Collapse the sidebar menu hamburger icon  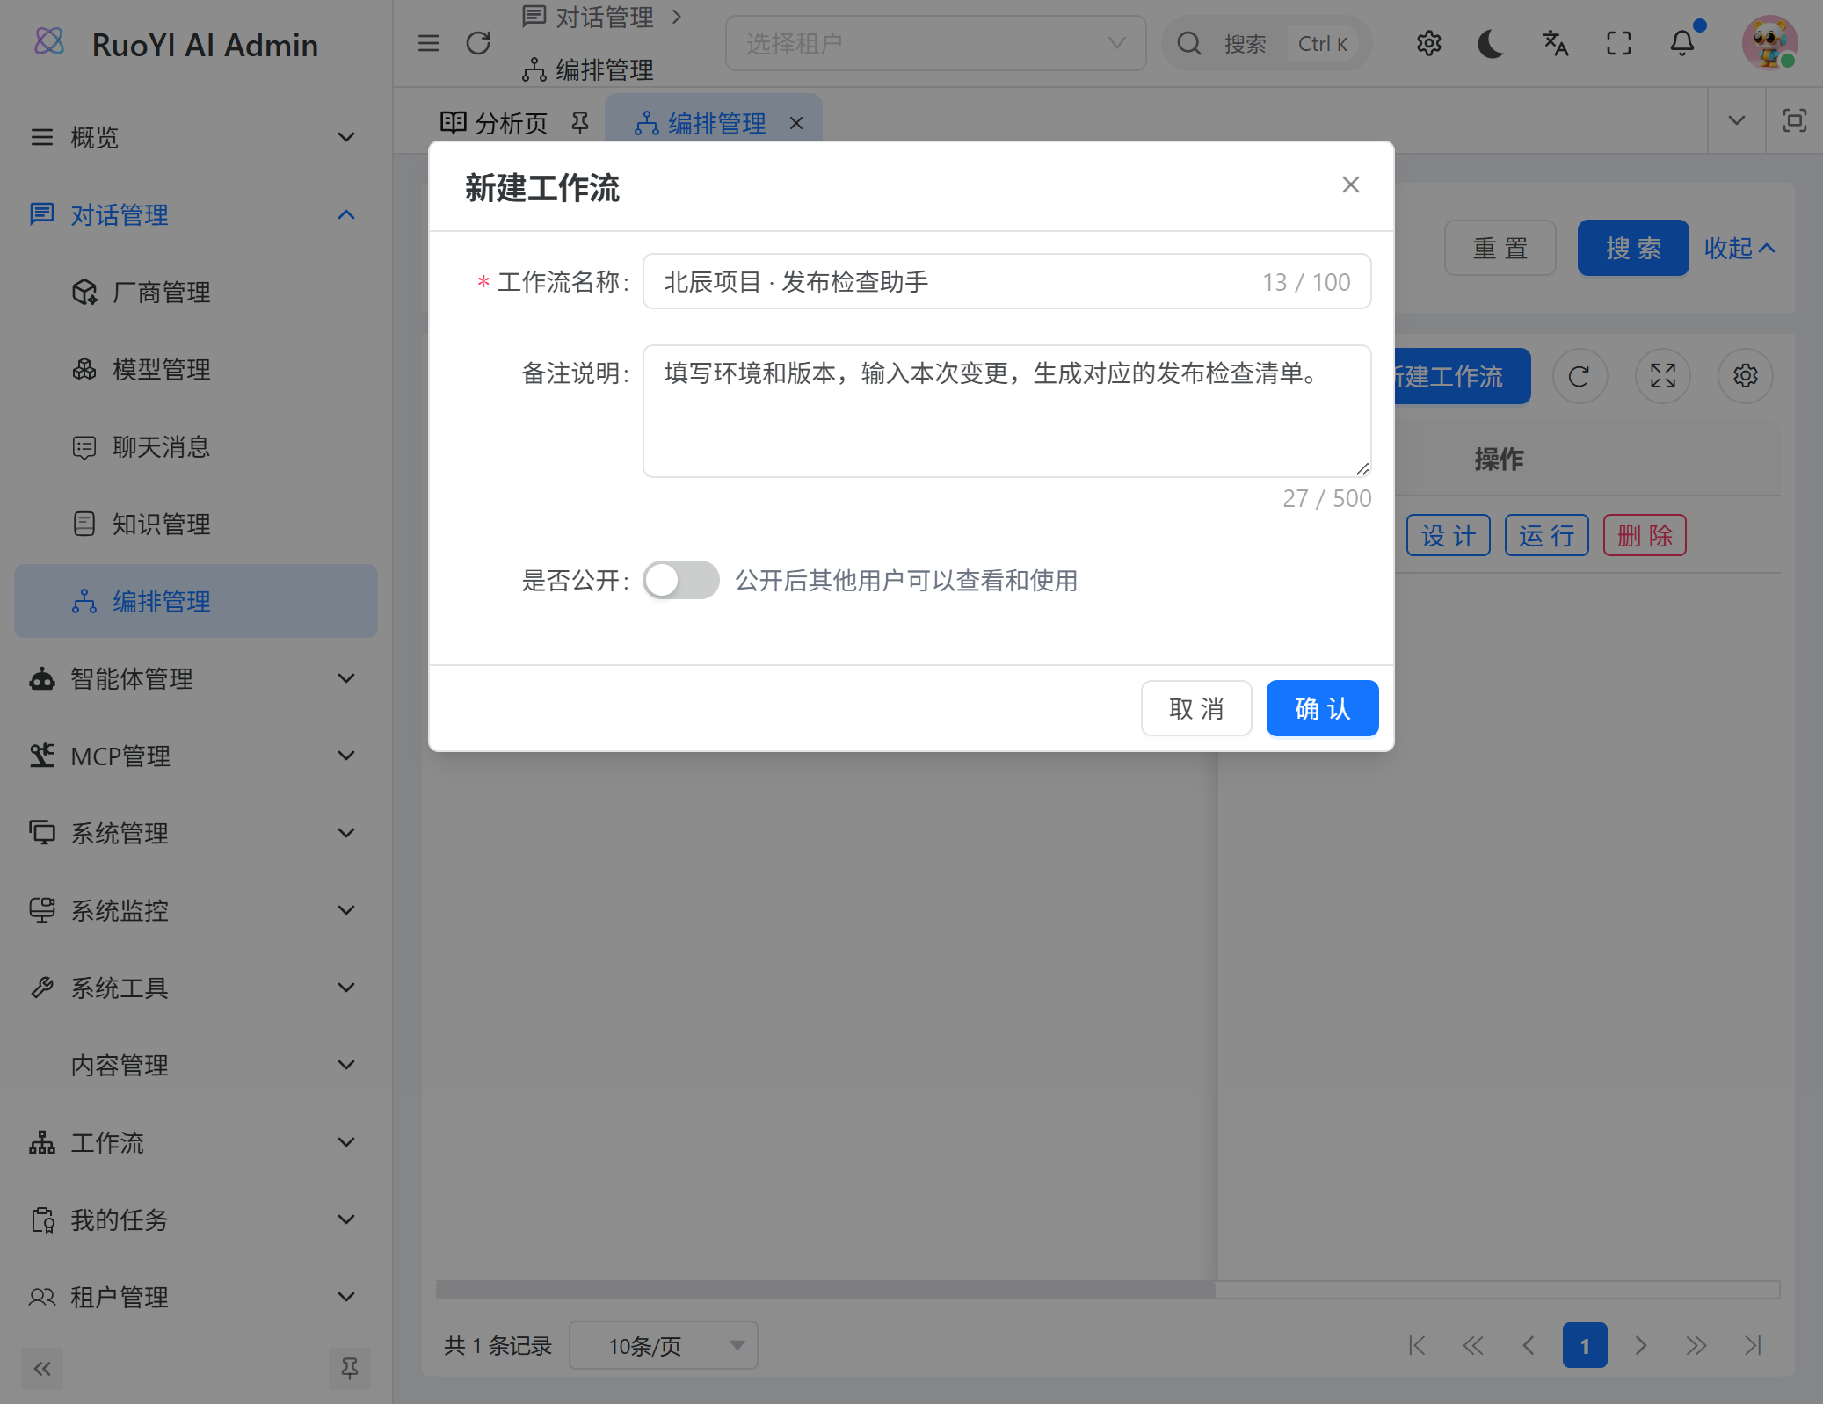[x=428, y=43]
